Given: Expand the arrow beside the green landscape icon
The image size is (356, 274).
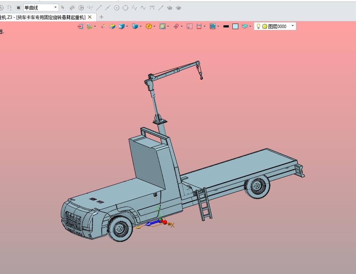Looking at the screenshot, I should point(95,26).
